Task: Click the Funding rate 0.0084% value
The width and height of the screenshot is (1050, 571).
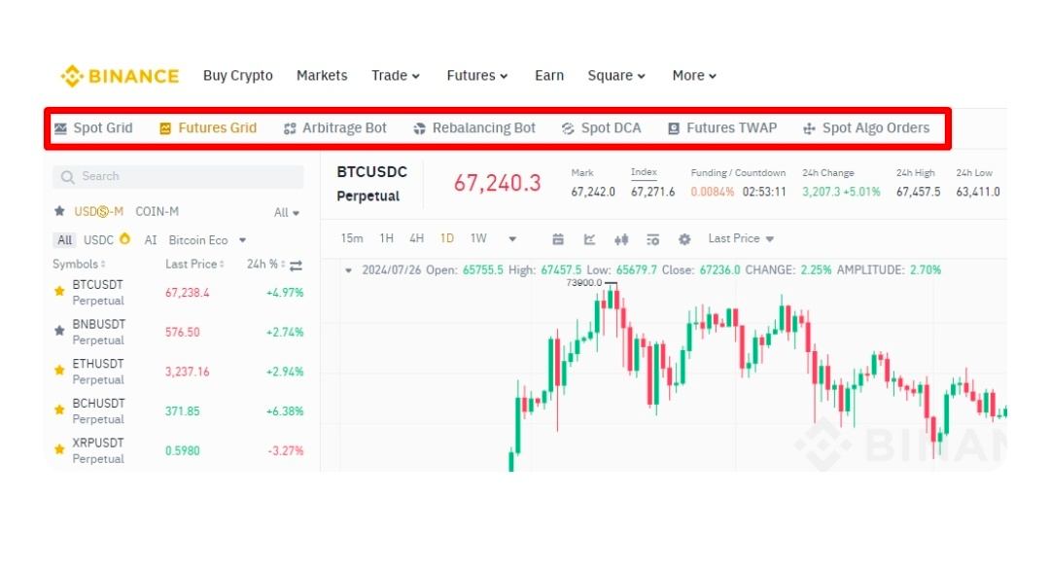Action: click(x=712, y=193)
